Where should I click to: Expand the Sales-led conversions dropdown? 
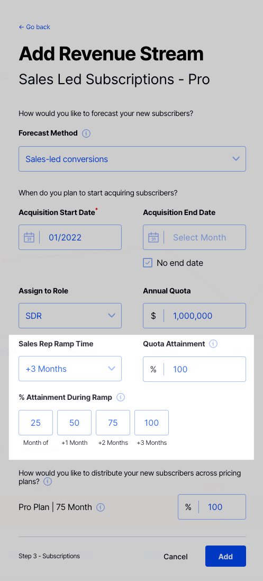pyautogui.click(x=132, y=159)
